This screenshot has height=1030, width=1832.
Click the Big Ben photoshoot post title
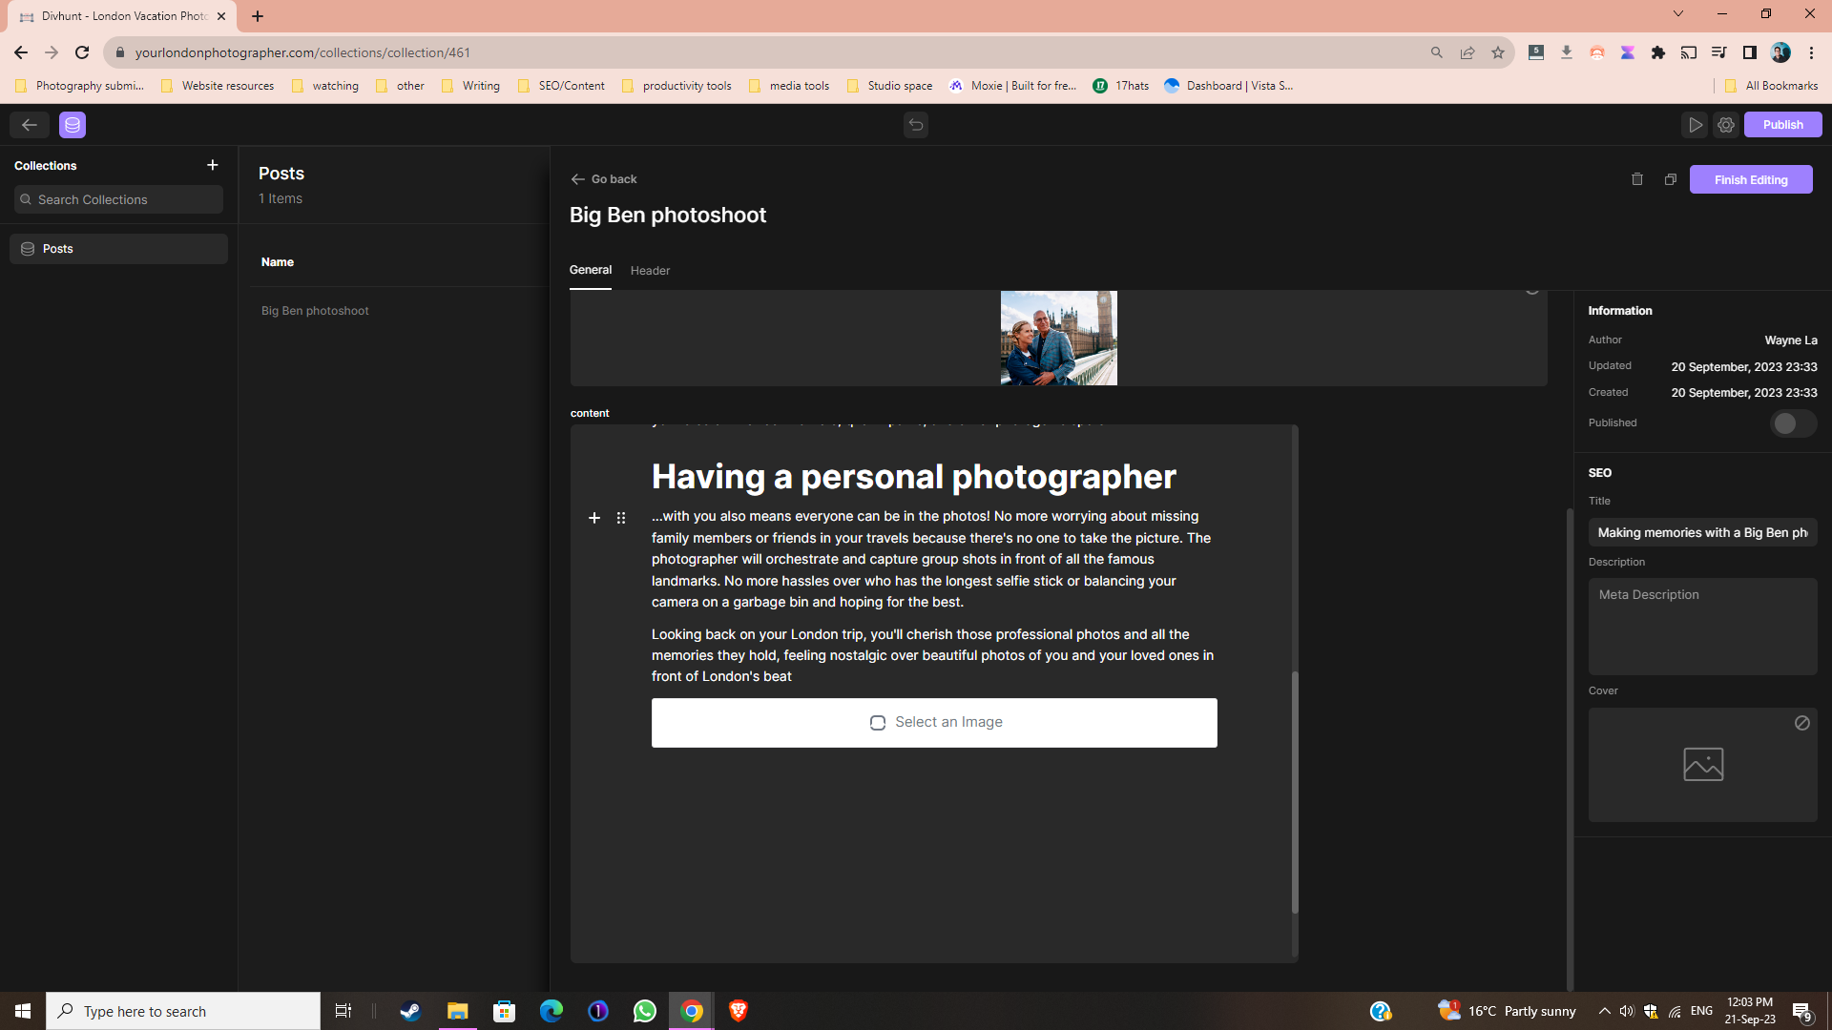click(668, 216)
